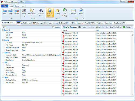This screenshot has height=101, width=135.
Task: Click the DateStamp value Original DateTime
Action: point(28,60)
